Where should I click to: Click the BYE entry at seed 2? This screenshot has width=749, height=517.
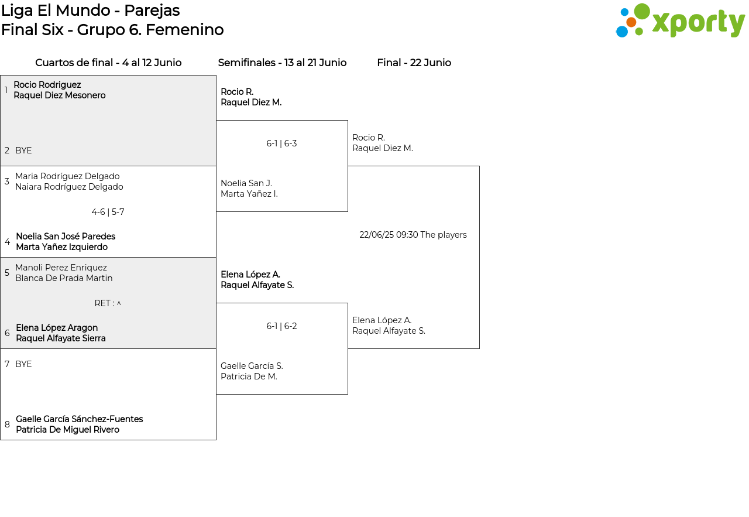click(x=23, y=150)
